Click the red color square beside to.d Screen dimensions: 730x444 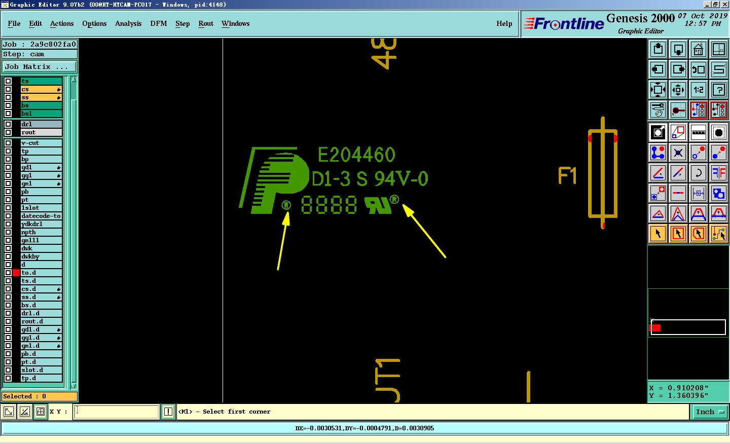16,273
